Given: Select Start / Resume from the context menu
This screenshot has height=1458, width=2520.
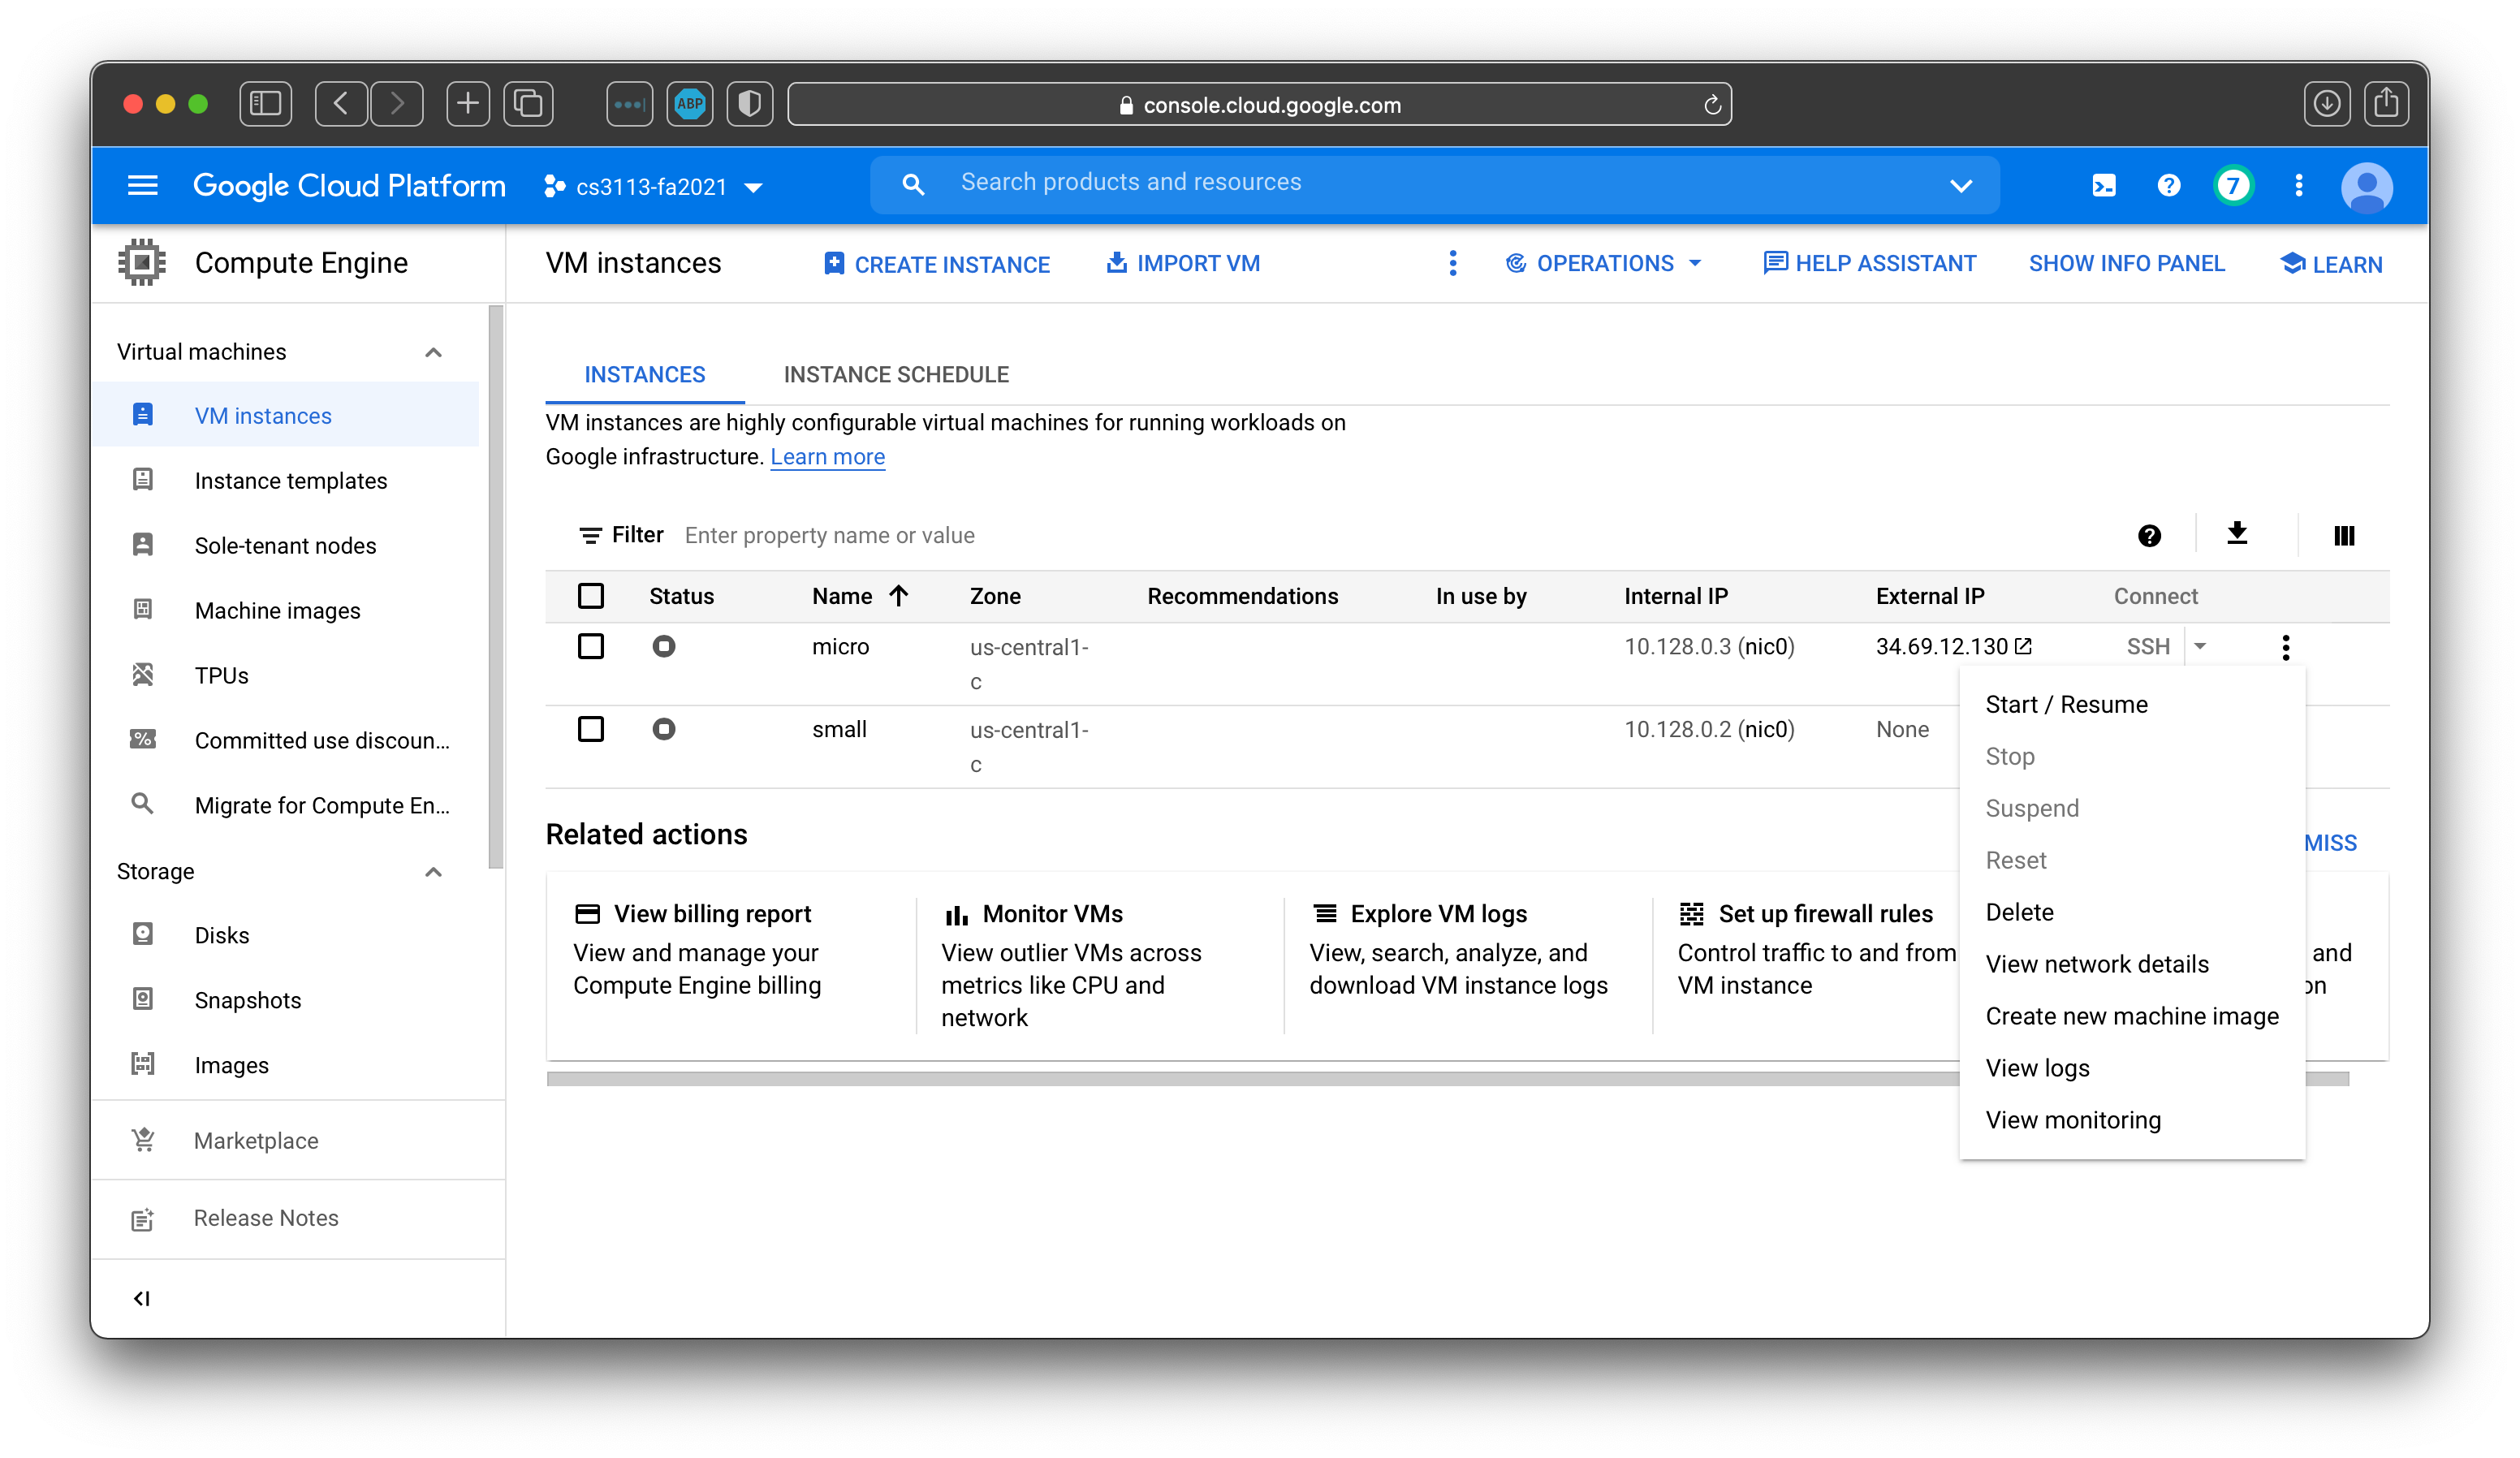Looking at the screenshot, I should (x=2066, y=704).
